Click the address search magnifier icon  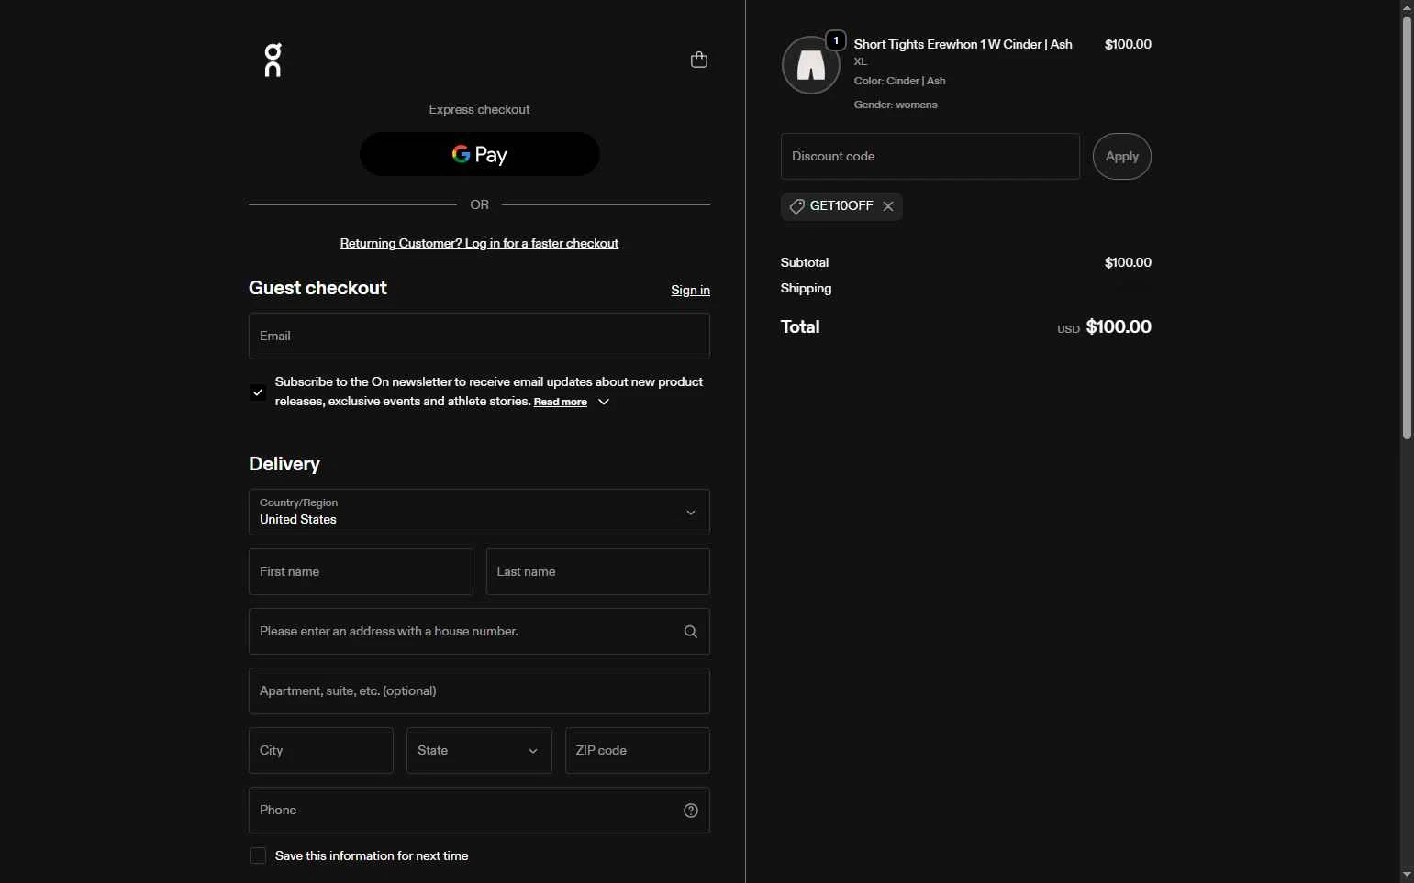point(691,632)
